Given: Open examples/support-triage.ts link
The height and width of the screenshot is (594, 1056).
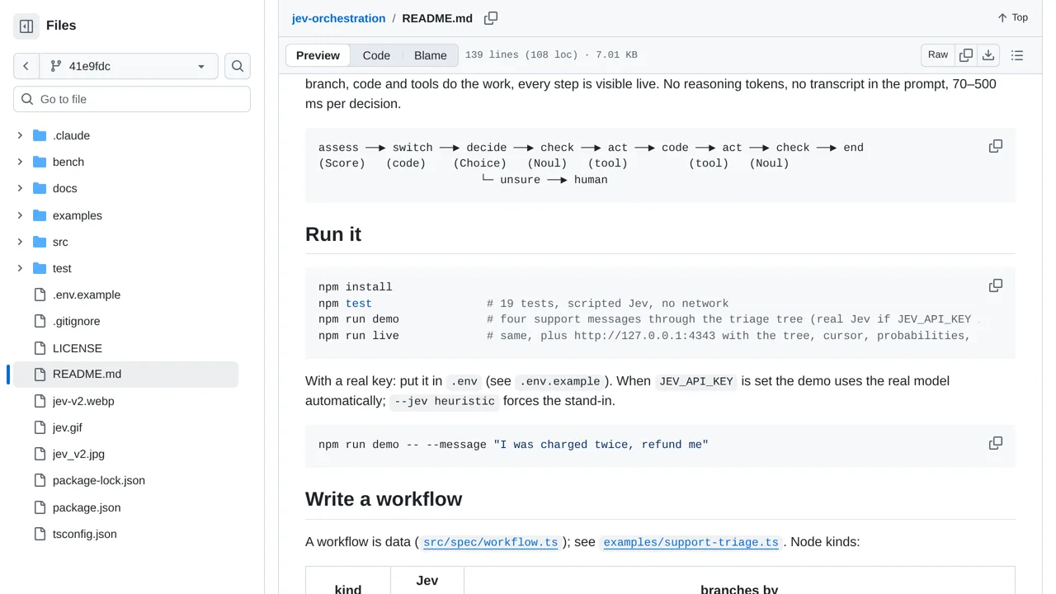Looking at the screenshot, I should (x=691, y=542).
